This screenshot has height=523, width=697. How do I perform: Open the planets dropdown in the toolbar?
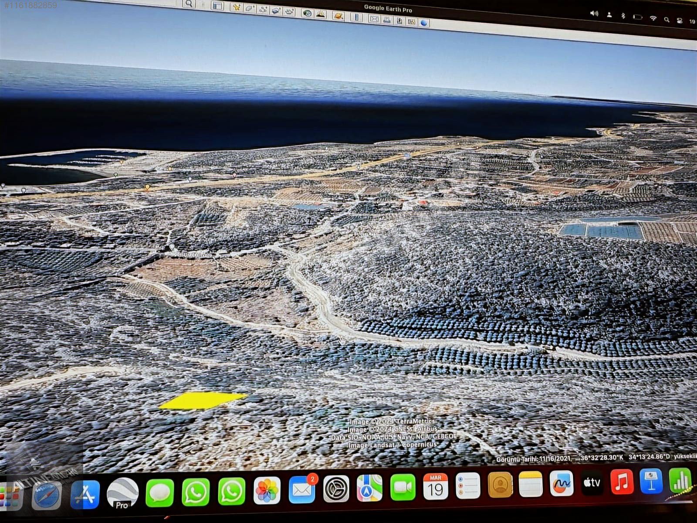coord(338,16)
